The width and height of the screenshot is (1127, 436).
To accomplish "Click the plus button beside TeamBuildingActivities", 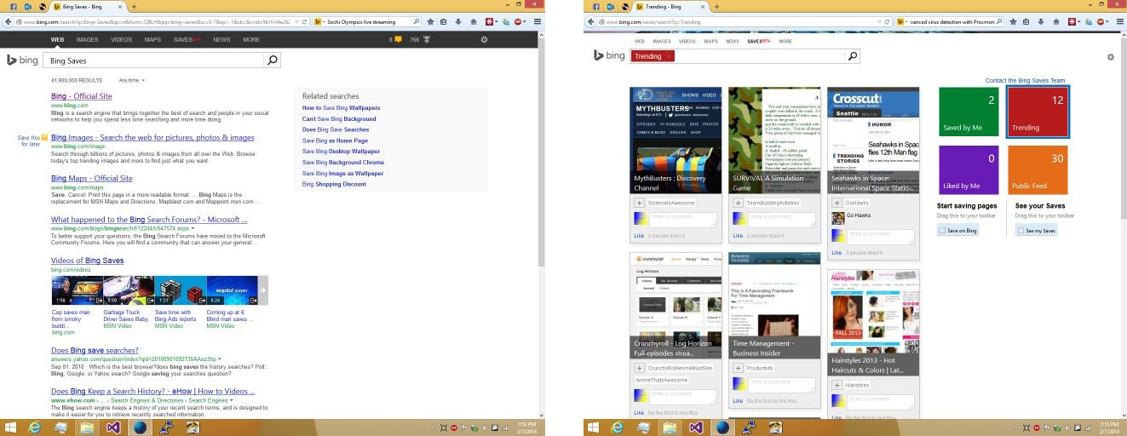I will click(738, 203).
